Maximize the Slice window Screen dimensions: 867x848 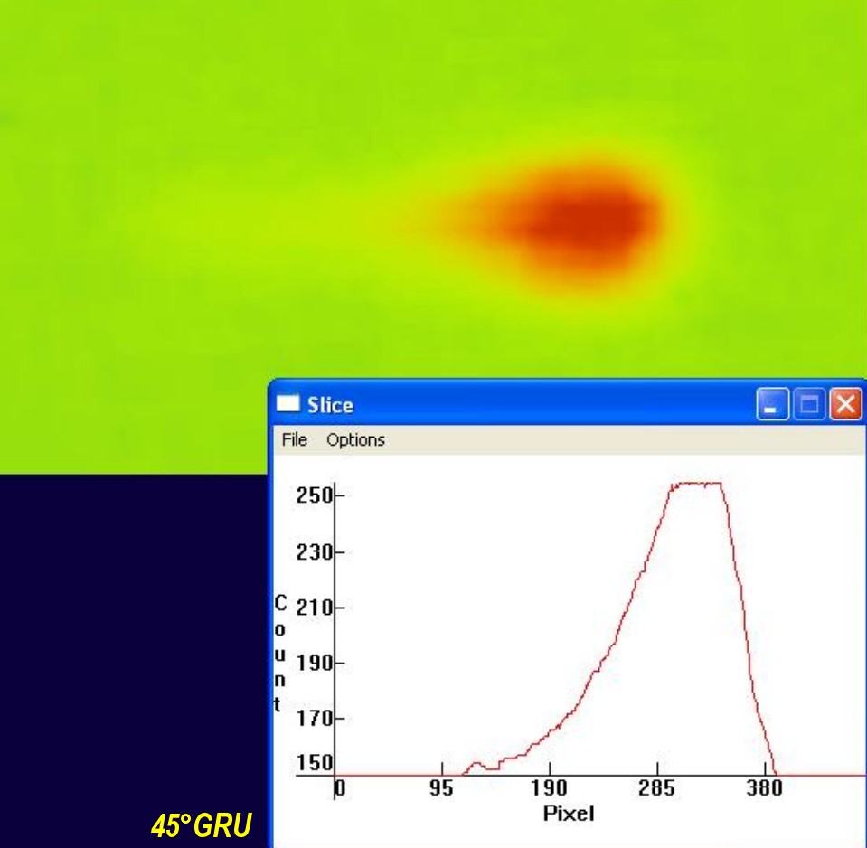809,404
